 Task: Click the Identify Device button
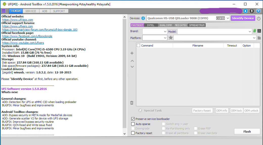(x=243, y=18)
